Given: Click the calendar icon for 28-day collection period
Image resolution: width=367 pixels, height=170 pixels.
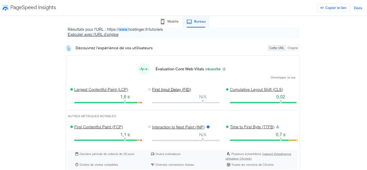Looking at the screenshot, I should click(77, 154).
